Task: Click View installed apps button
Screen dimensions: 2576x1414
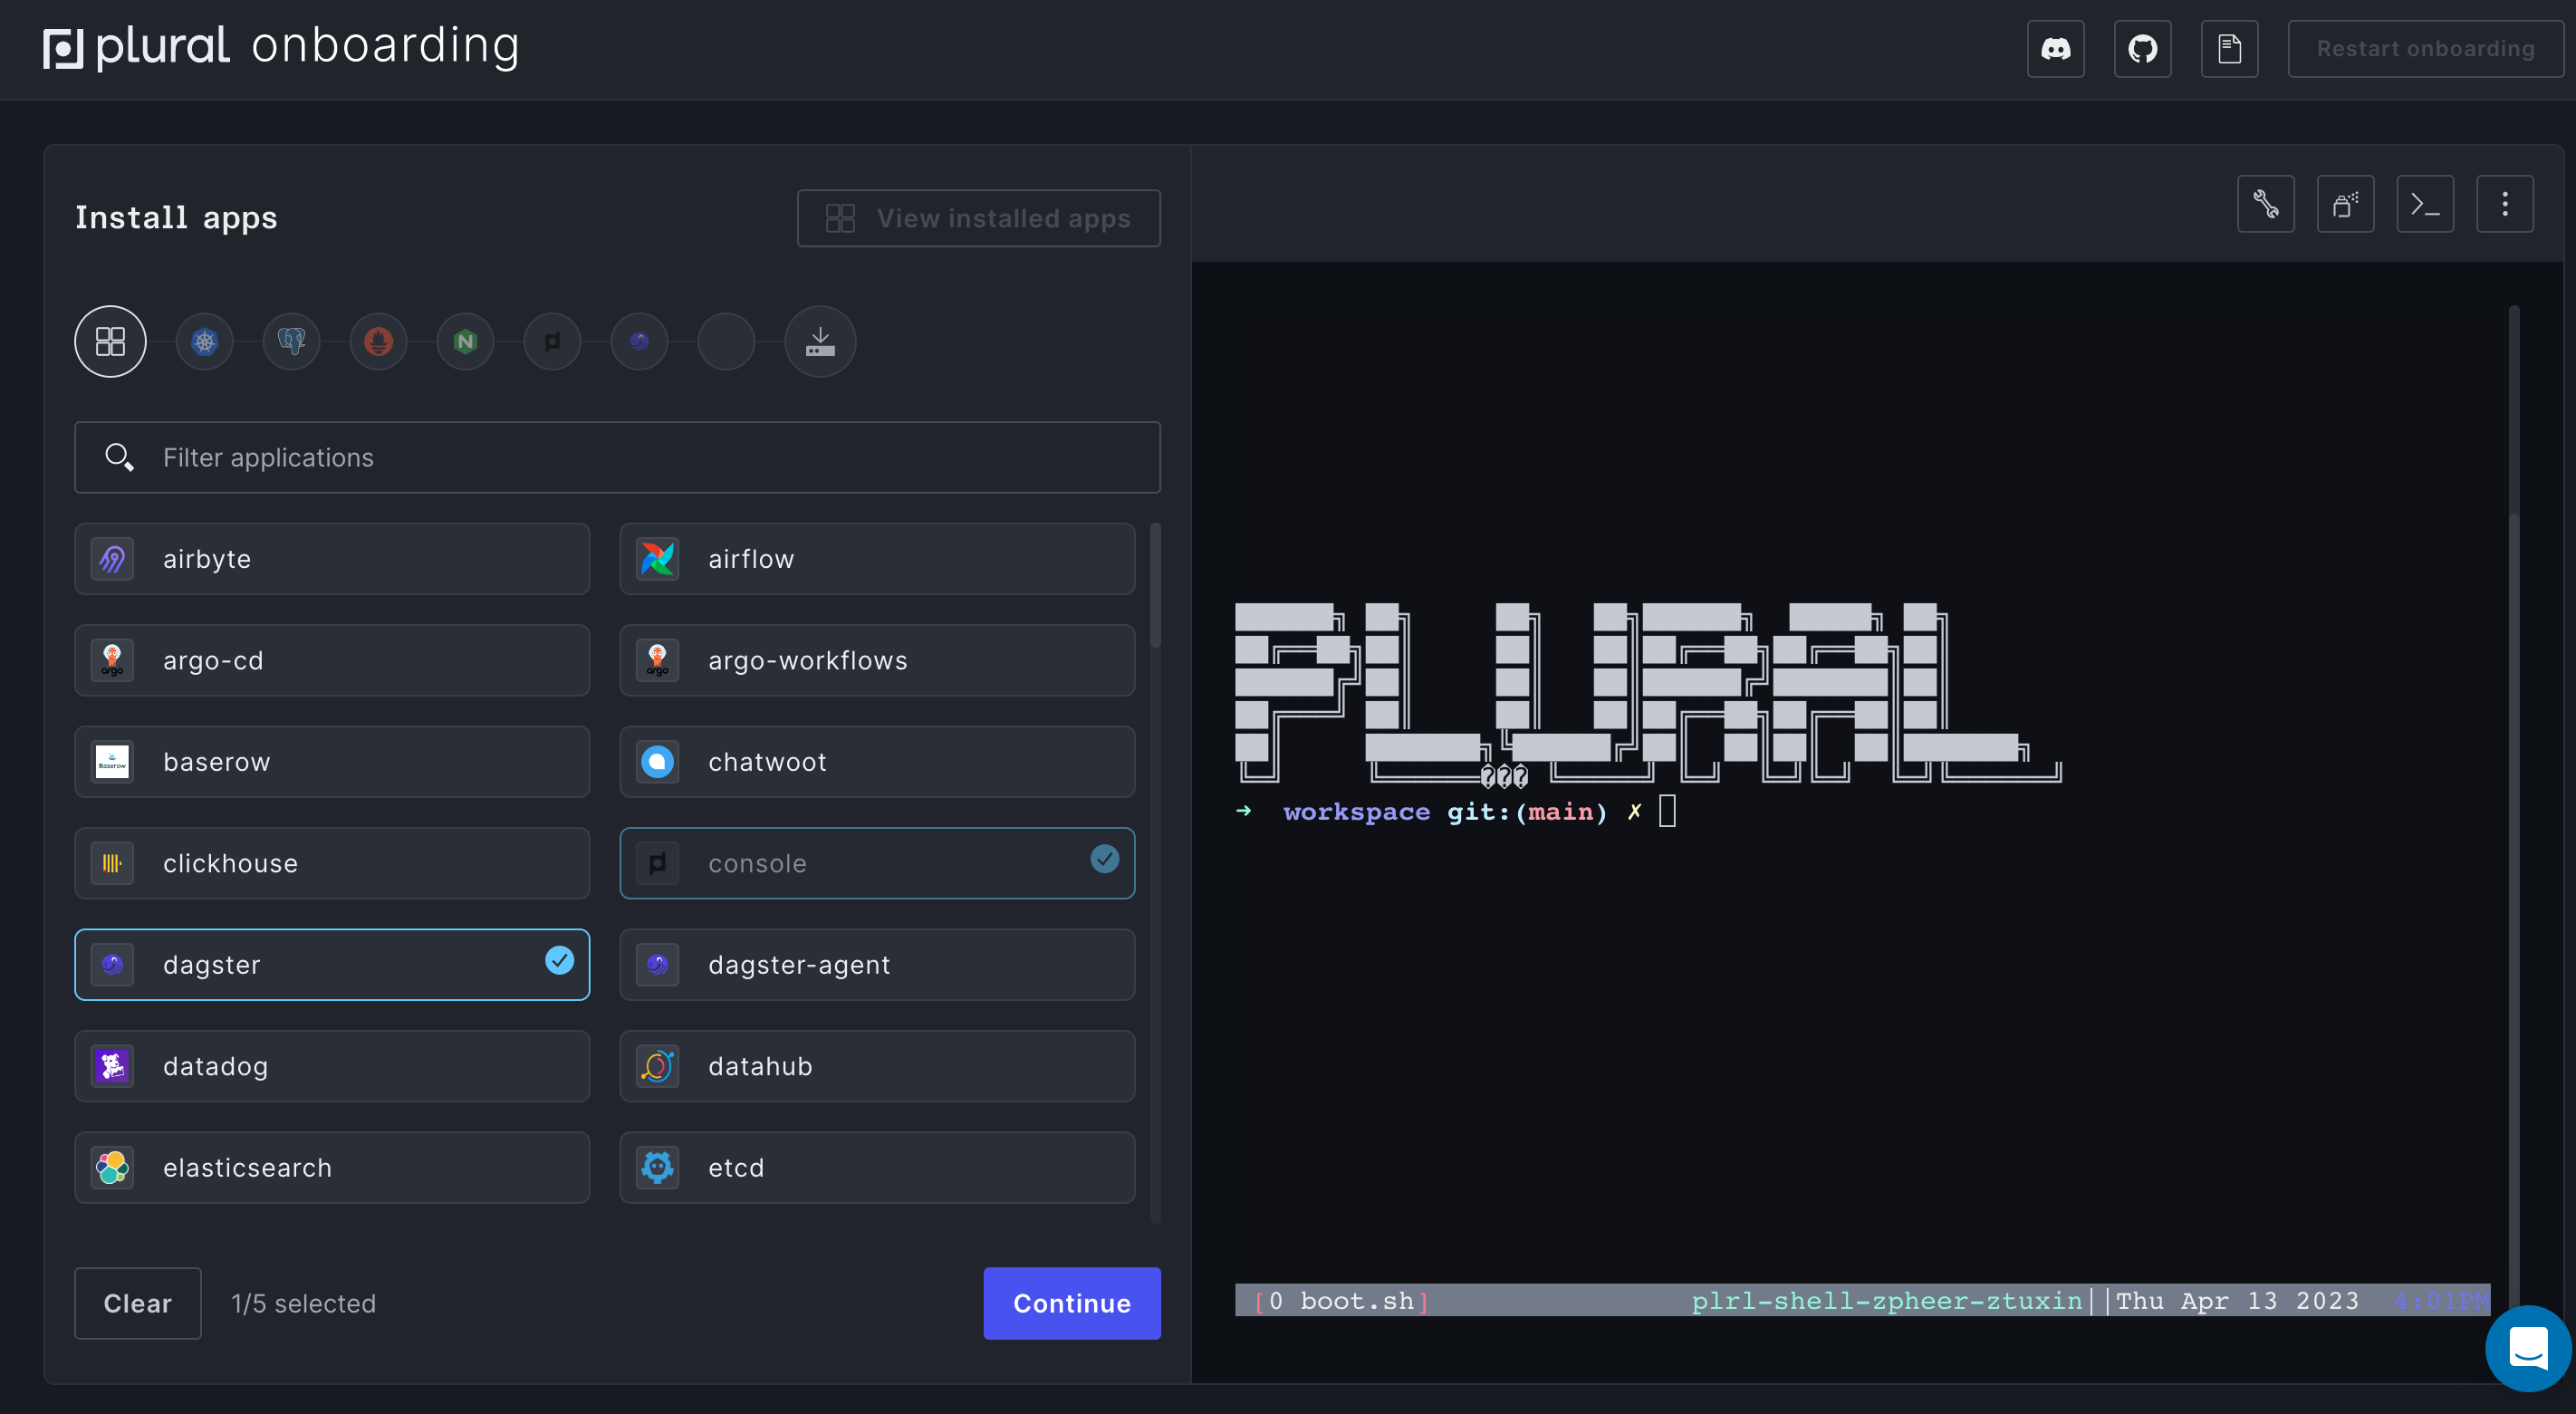Action: (x=978, y=218)
